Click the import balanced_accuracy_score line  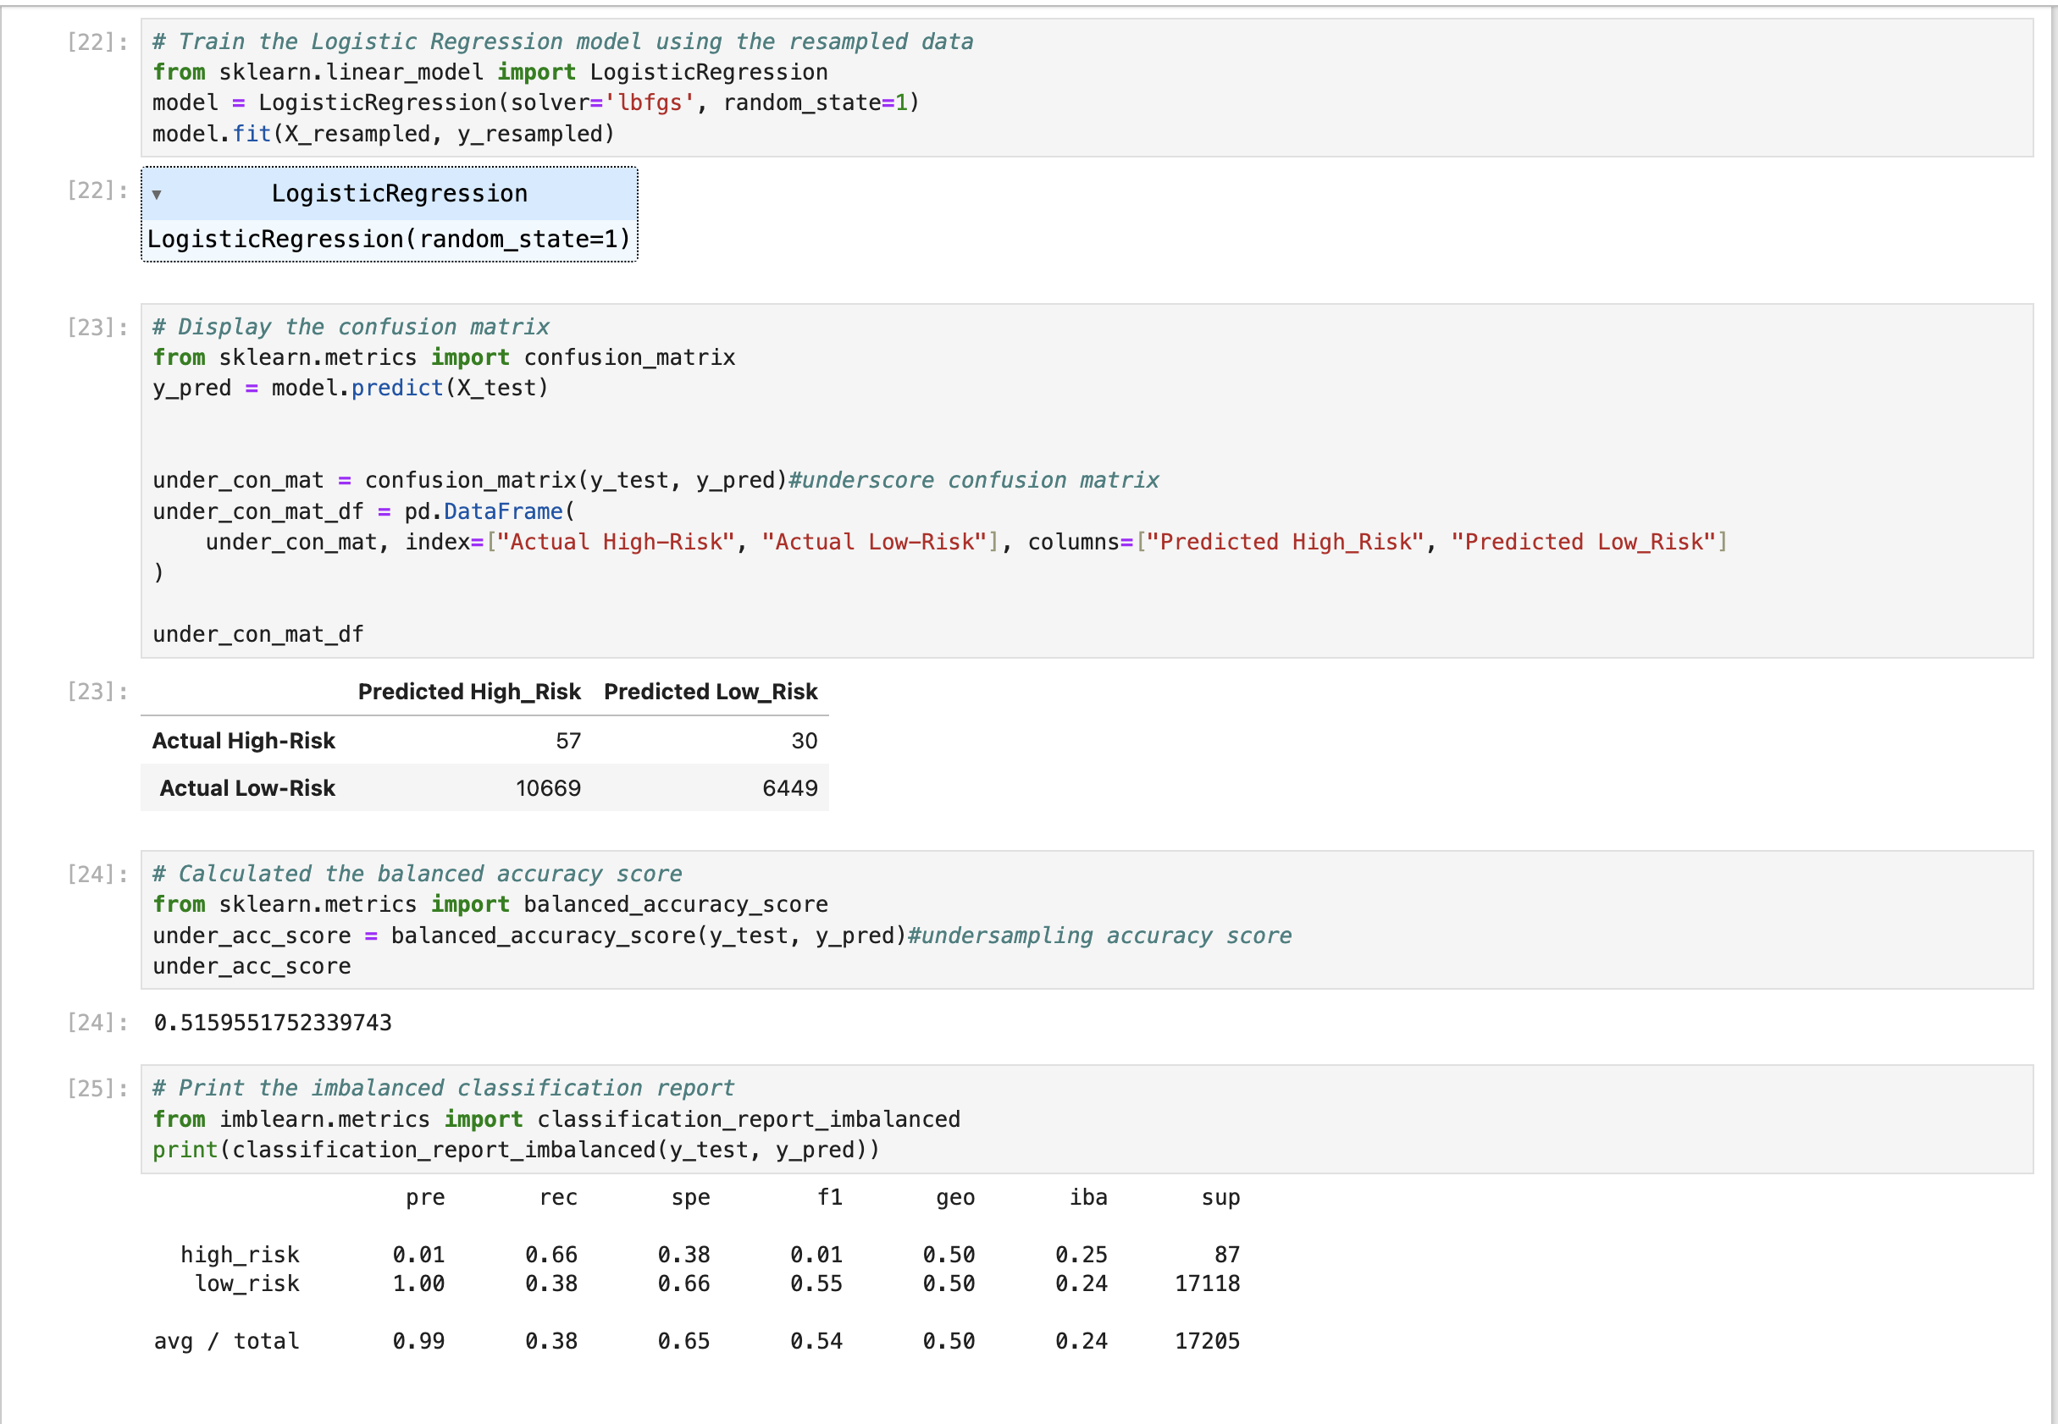490,905
